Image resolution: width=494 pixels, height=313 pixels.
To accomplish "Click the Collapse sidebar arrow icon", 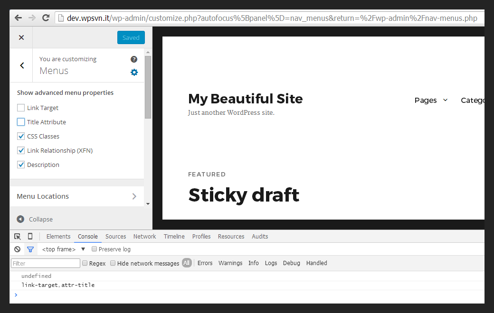I will click(x=20, y=219).
